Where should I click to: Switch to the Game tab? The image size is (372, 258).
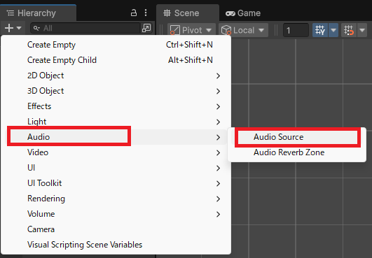(243, 13)
